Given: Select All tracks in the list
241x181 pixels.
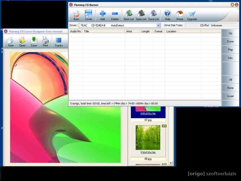Looking at the screenshot, I should [230, 80].
